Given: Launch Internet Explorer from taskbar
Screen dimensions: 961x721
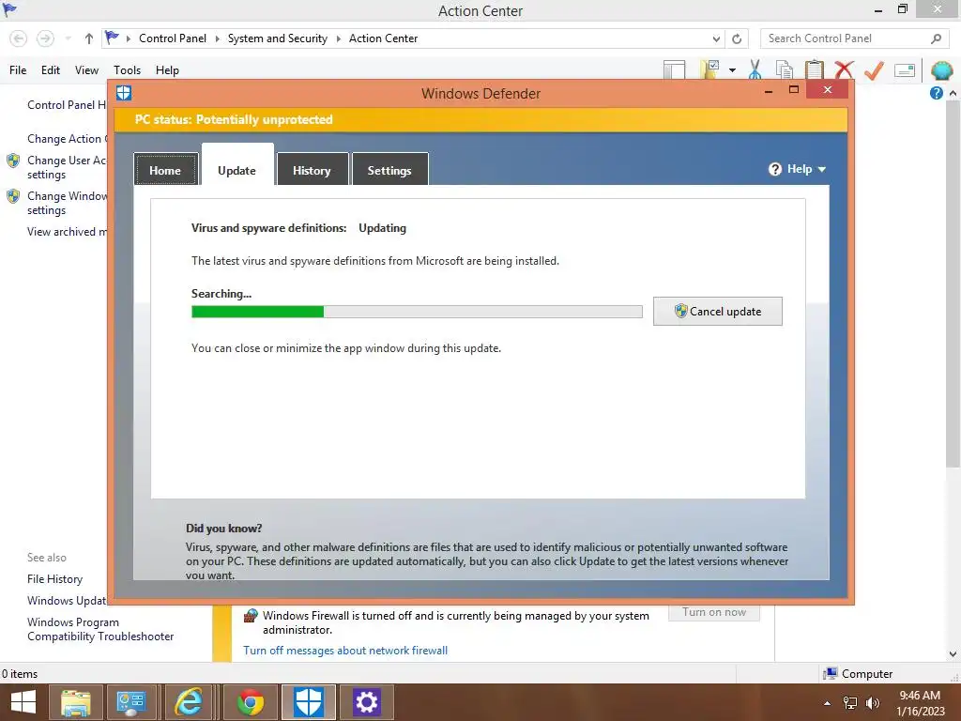Looking at the screenshot, I should (x=188, y=702).
